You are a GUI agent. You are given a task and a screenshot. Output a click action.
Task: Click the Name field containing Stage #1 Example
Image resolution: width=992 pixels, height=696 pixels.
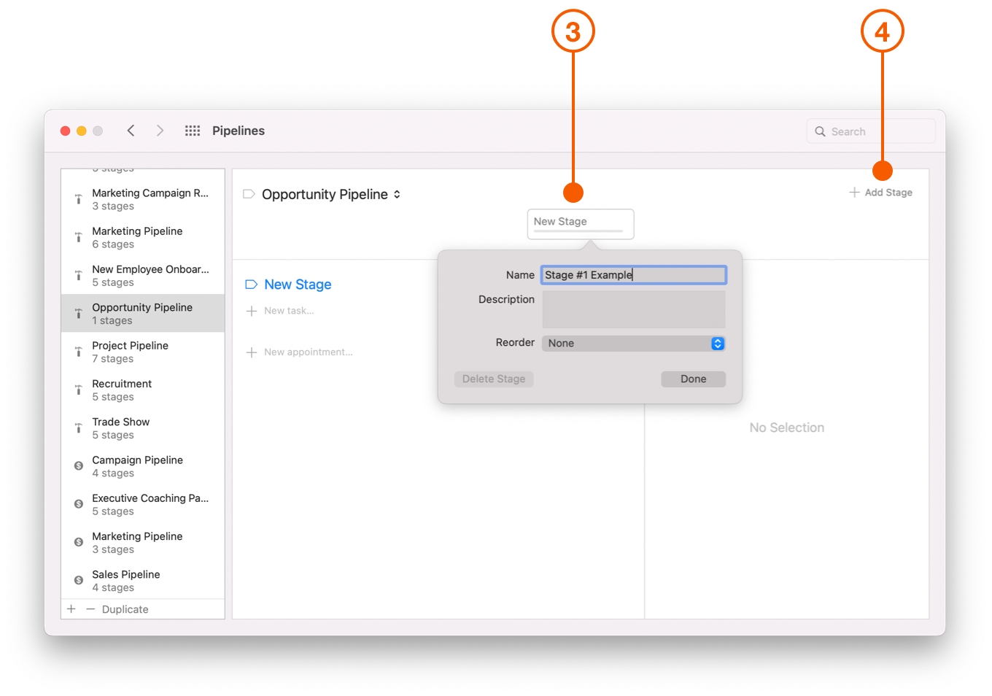(633, 274)
